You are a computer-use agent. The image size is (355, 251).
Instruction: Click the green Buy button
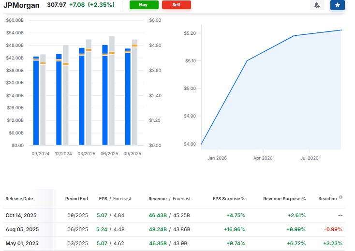point(144,5)
